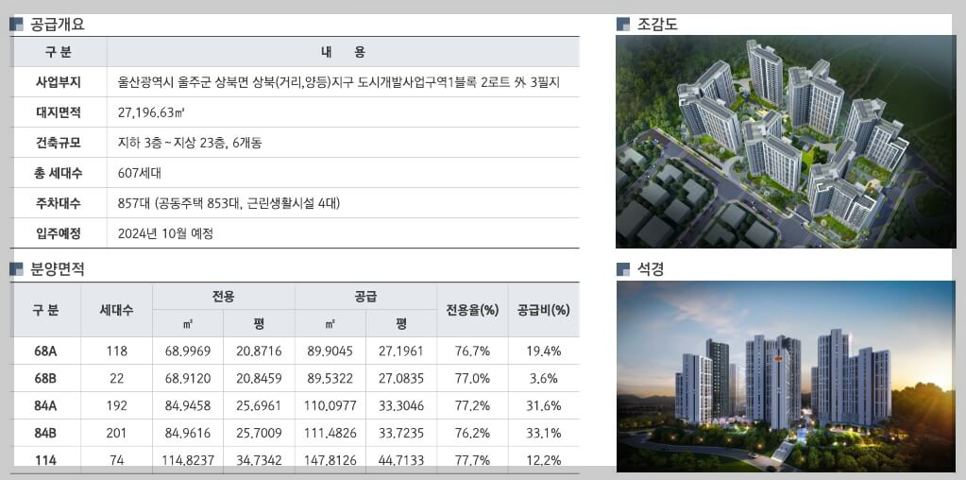Select the 118 household count cell

click(x=116, y=351)
